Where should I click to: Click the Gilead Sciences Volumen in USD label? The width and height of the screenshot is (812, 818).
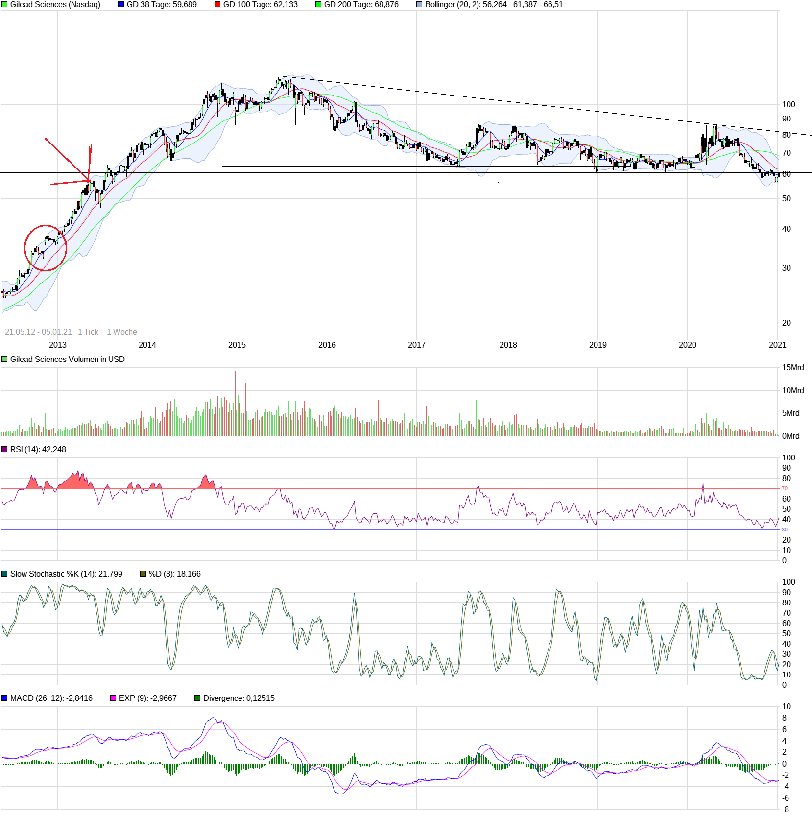pos(67,360)
